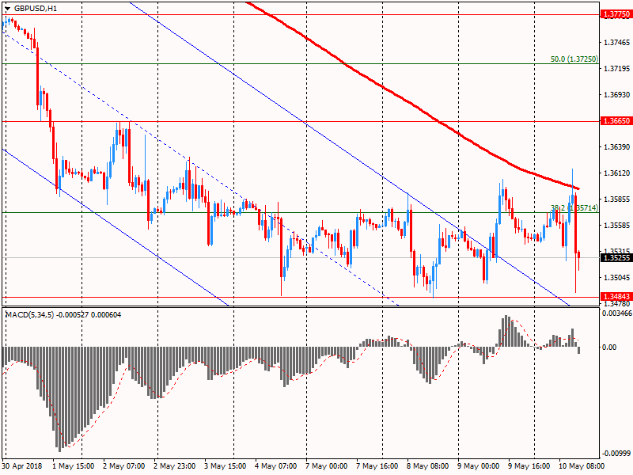This screenshot has width=633, height=475.
Task: Click the 4 May 07:00 time label
Action: click(x=275, y=466)
